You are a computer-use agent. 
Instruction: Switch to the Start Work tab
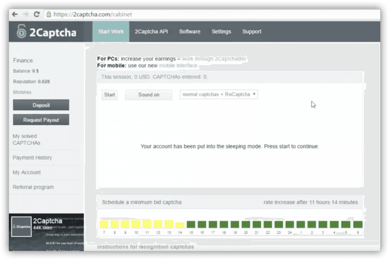click(111, 32)
